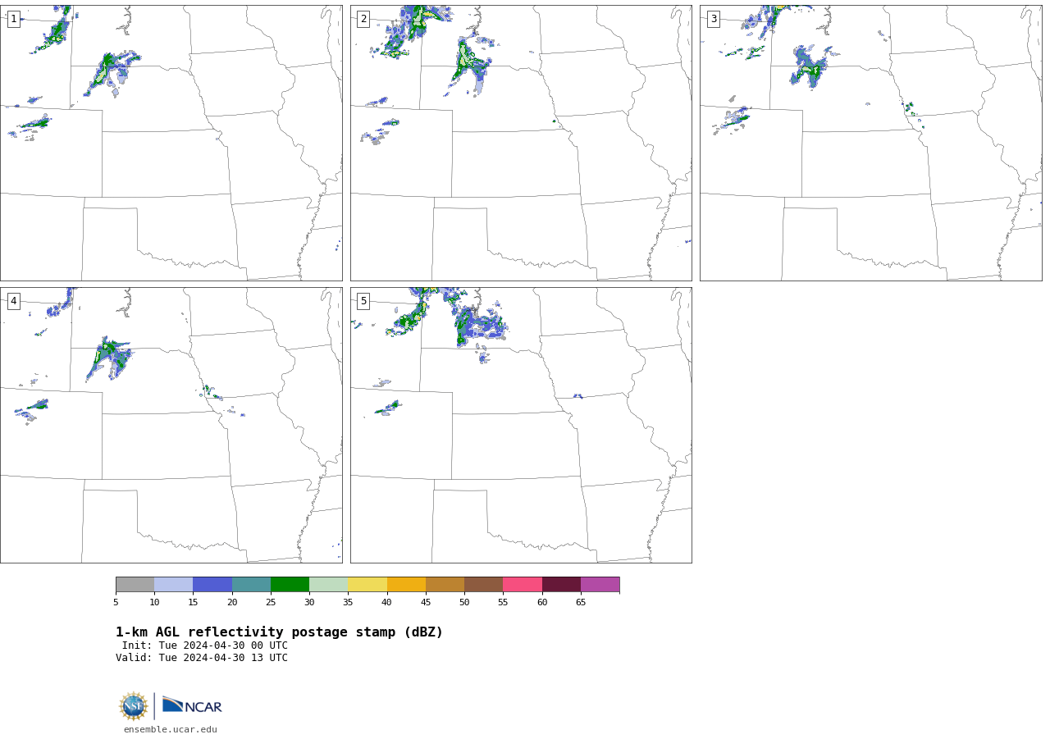Click the Init: Tue 2024-04-30 00 UTC line
Viewport: 1050px width, 739px height.
coord(205,645)
